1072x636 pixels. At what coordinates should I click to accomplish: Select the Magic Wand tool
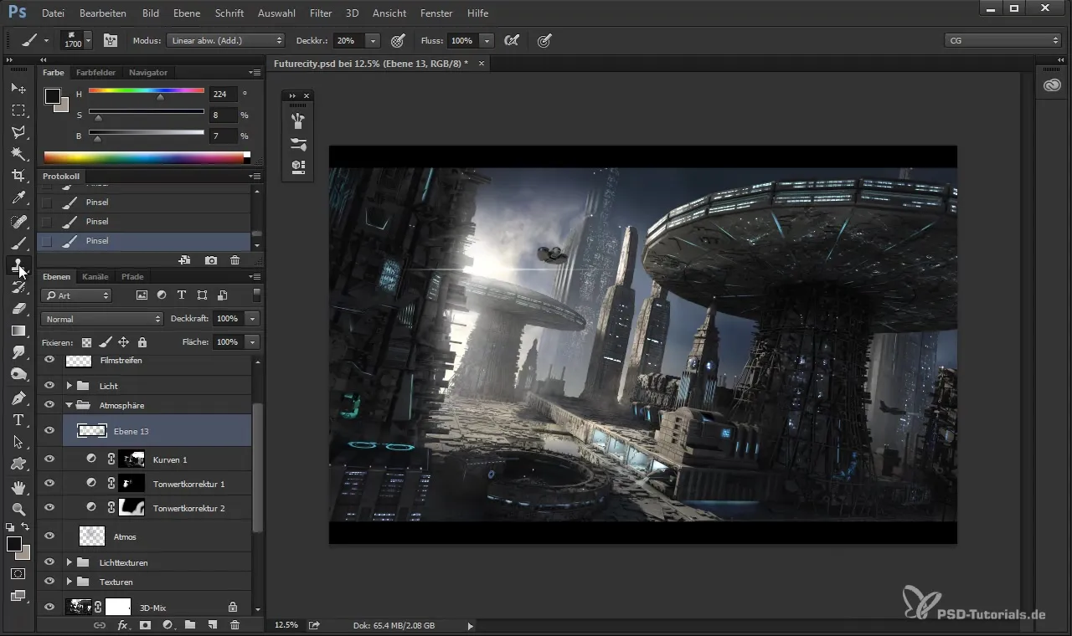[x=18, y=154]
